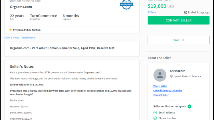Click the Editors' Choice badge icon
This screenshot has width=214, height=120.
coord(126,5)
